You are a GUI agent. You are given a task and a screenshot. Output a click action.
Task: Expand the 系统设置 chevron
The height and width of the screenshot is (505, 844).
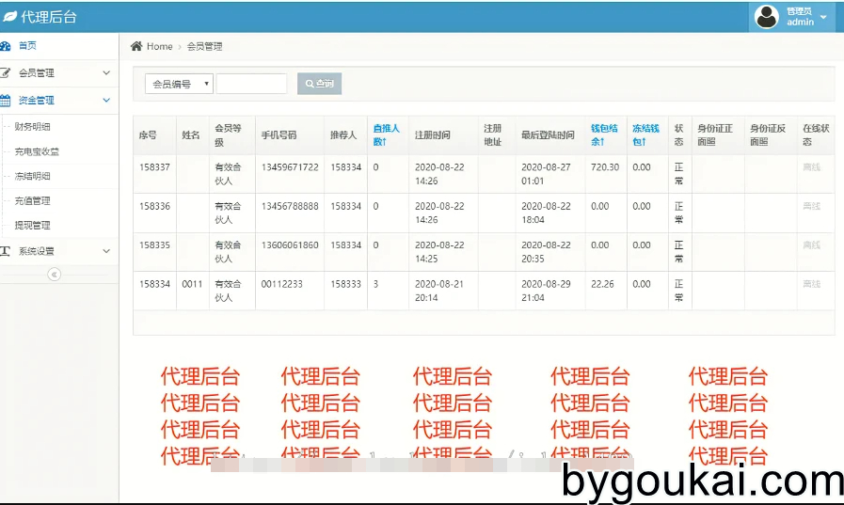(x=106, y=251)
